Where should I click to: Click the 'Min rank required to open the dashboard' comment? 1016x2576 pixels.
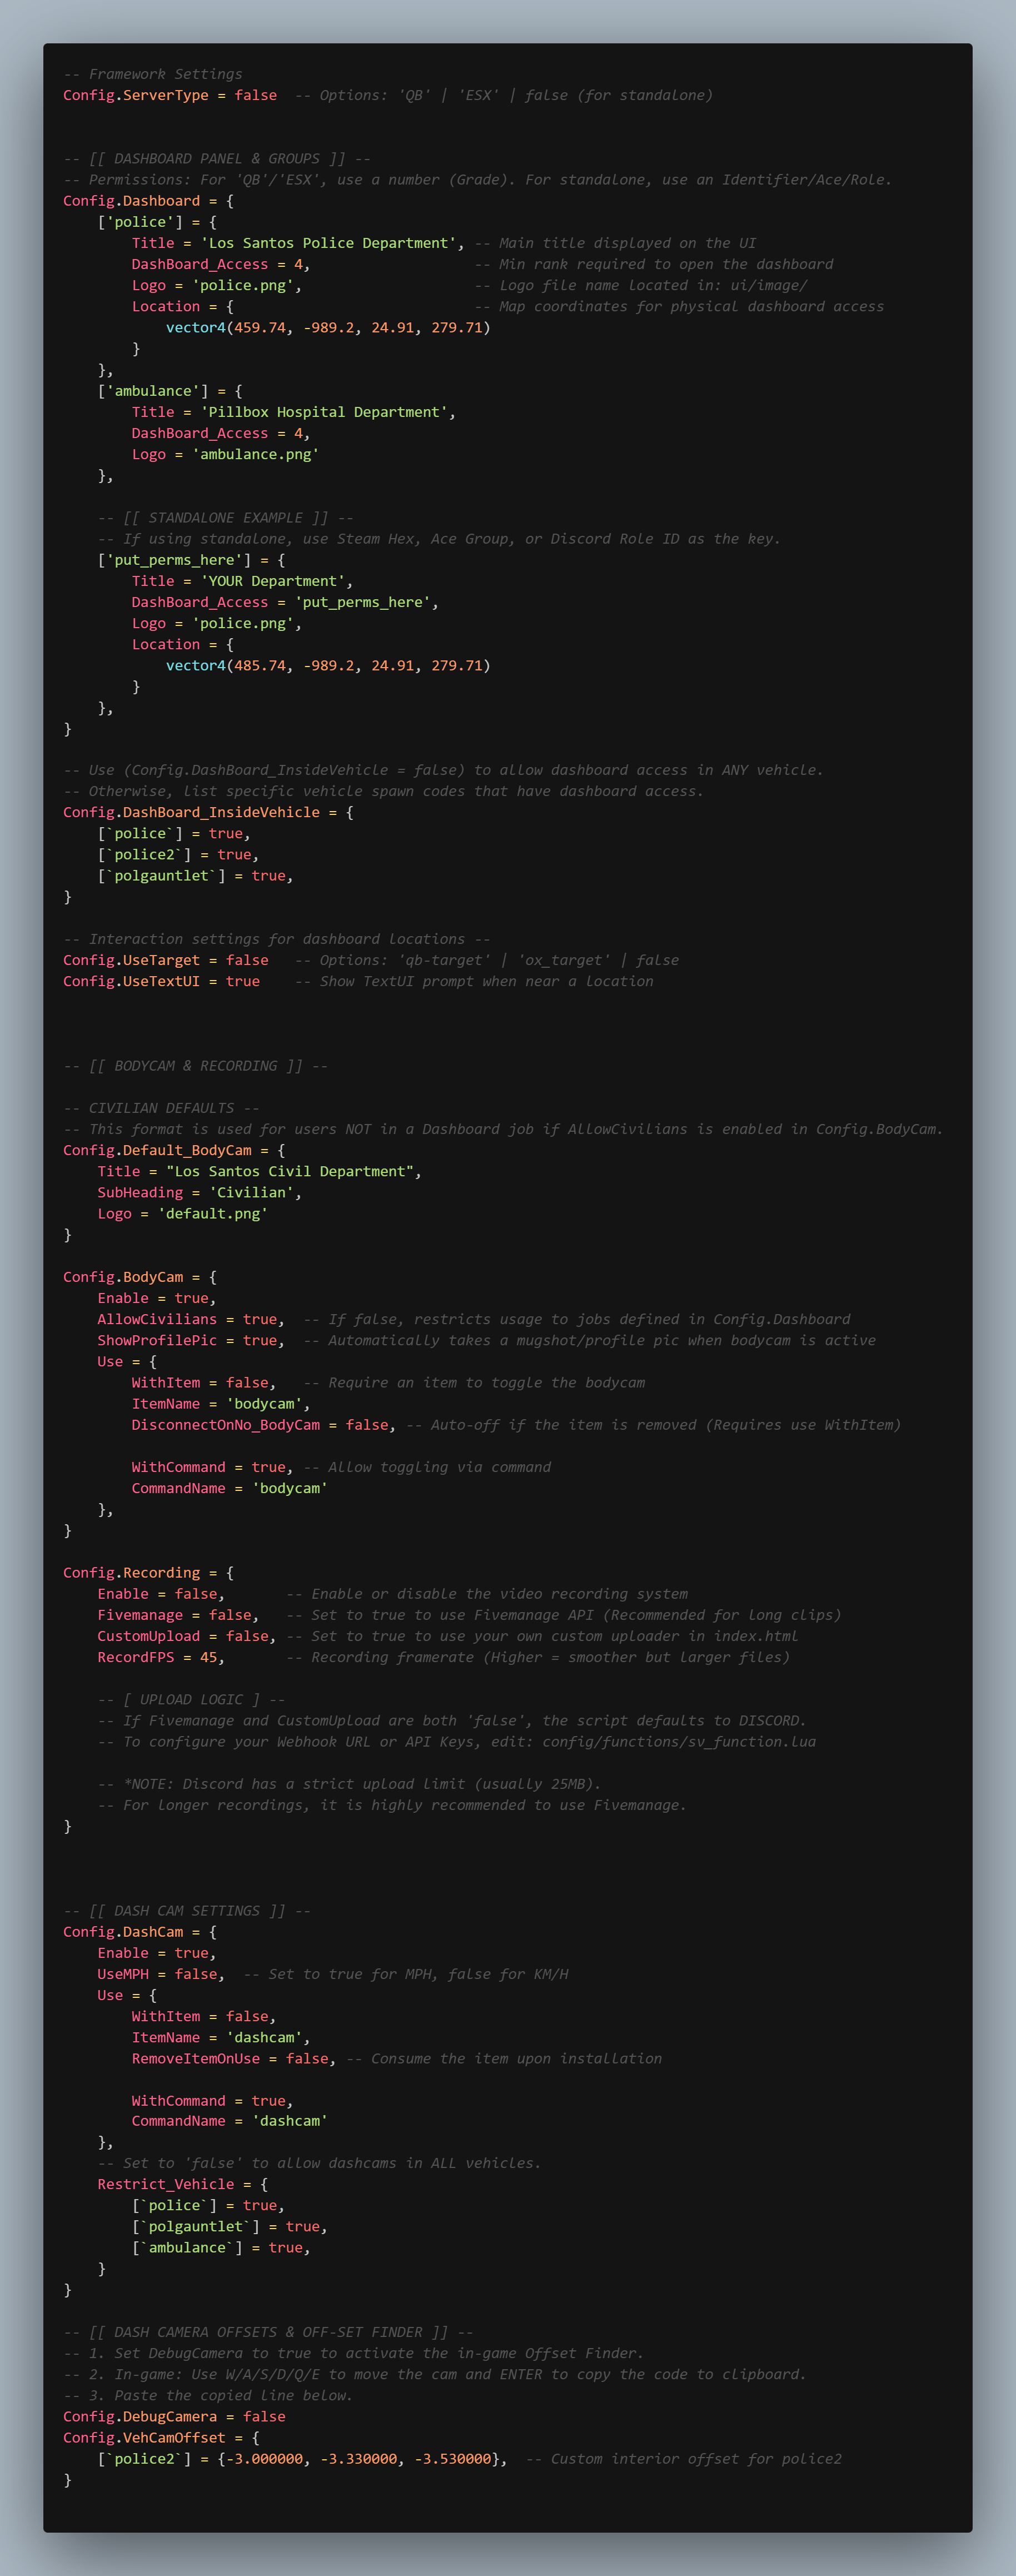coord(654,264)
